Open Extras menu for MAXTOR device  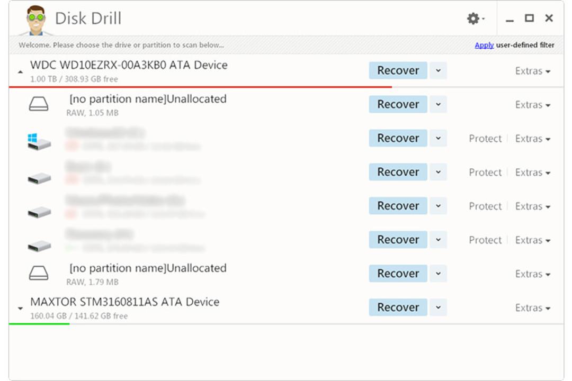click(x=533, y=308)
